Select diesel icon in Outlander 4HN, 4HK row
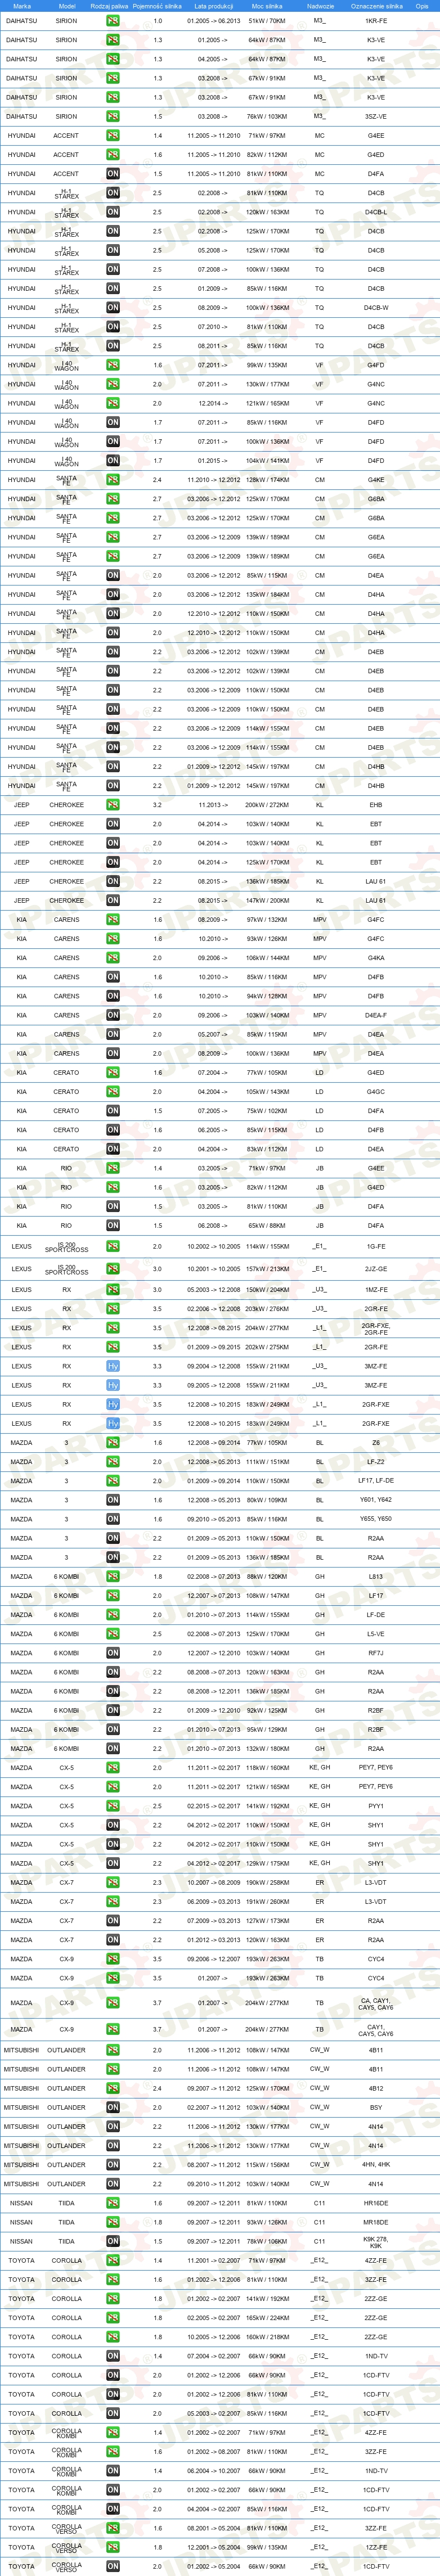This screenshot has height=2576, width=440. 113,2165
